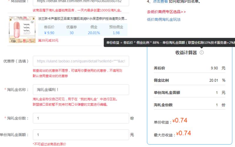Click the 单份收益 formula tooltip

coord(169,42)
